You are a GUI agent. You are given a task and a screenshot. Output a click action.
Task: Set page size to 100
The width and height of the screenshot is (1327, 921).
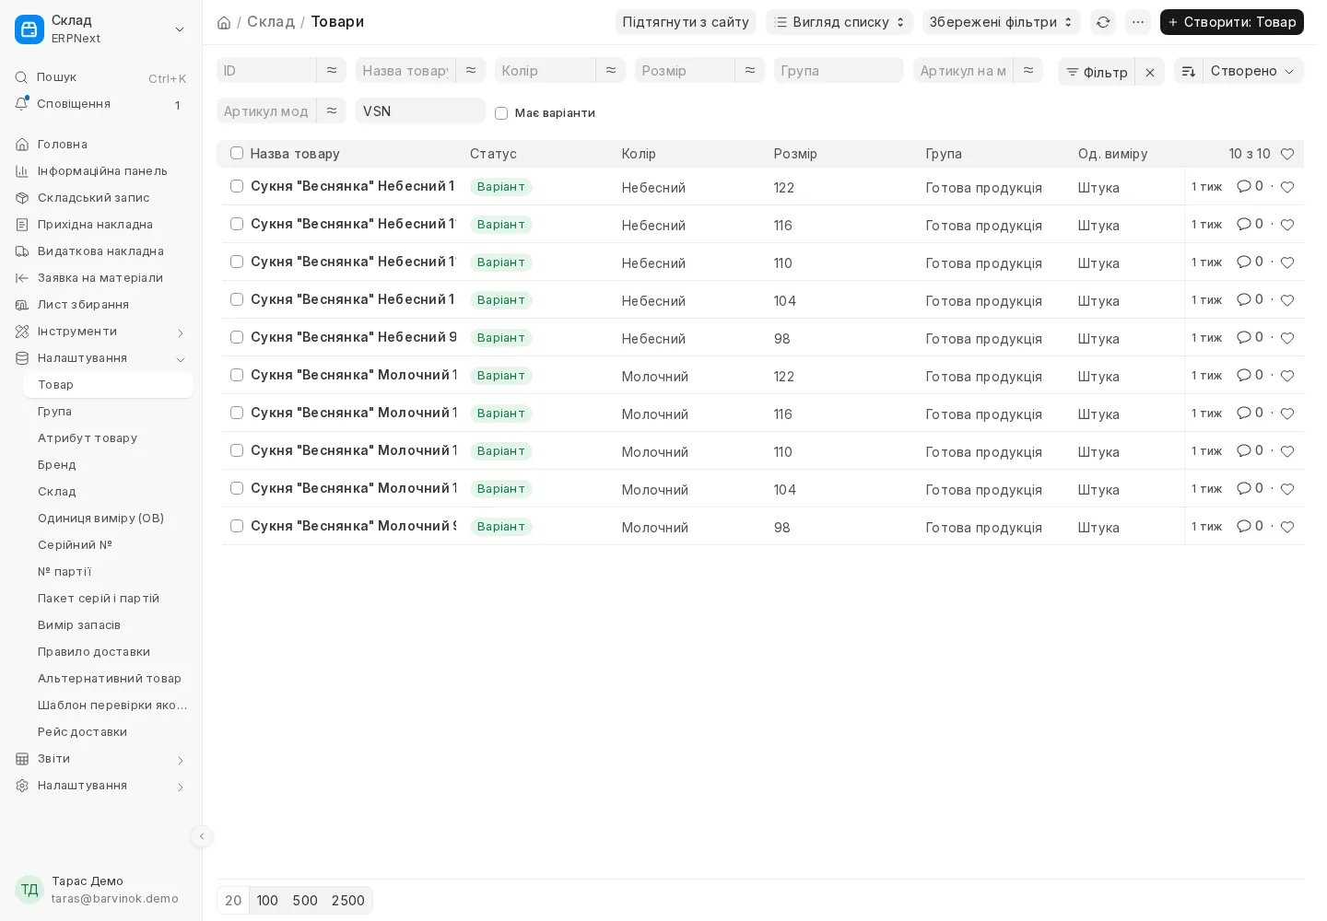[267, 901]
